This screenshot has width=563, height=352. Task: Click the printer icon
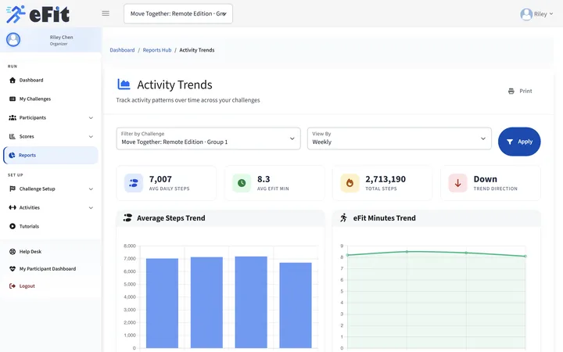[511, 92]
